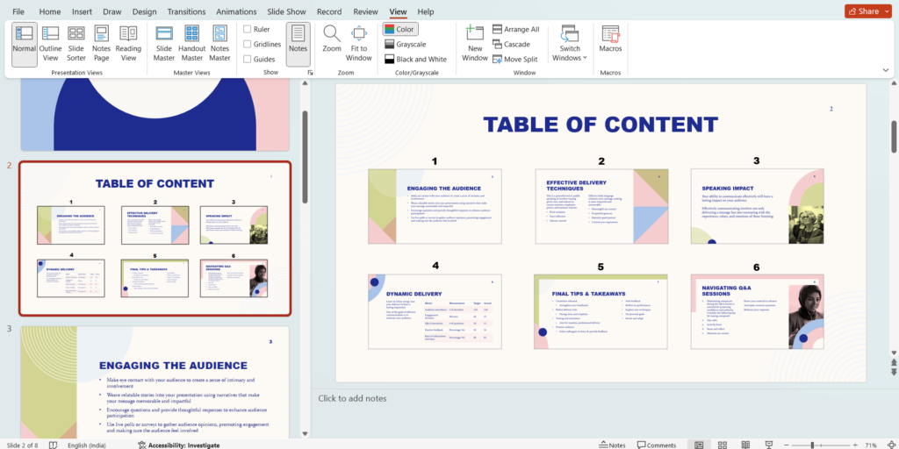
Task: Open the Share button dropdown arrow
Action: 886,11
